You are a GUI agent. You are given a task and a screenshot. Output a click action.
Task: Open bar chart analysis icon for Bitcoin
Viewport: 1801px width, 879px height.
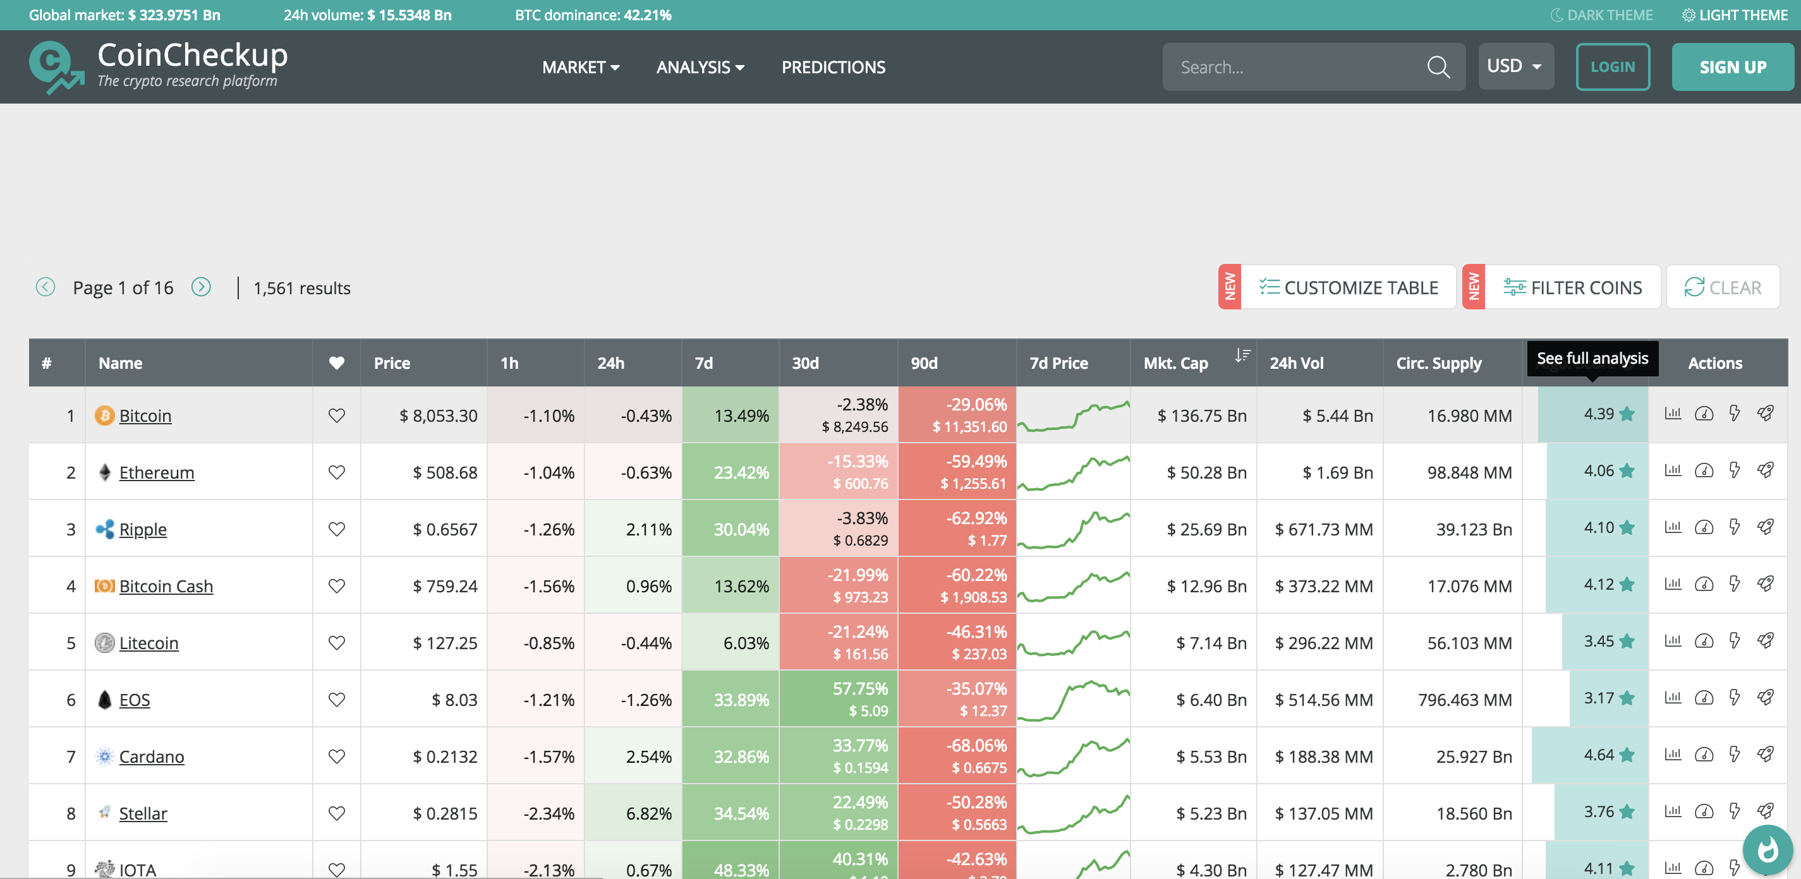pos(1673,414)
